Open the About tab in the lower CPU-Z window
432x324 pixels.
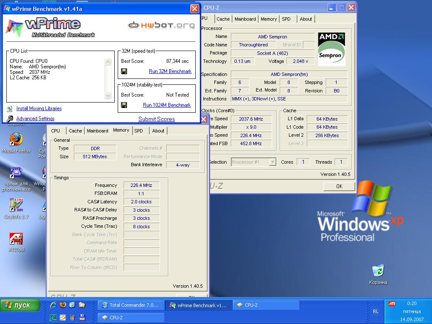pyautogui.click(x=158, y=131)
